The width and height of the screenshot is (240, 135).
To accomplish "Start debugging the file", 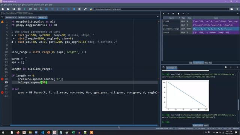I will [46, 9].
